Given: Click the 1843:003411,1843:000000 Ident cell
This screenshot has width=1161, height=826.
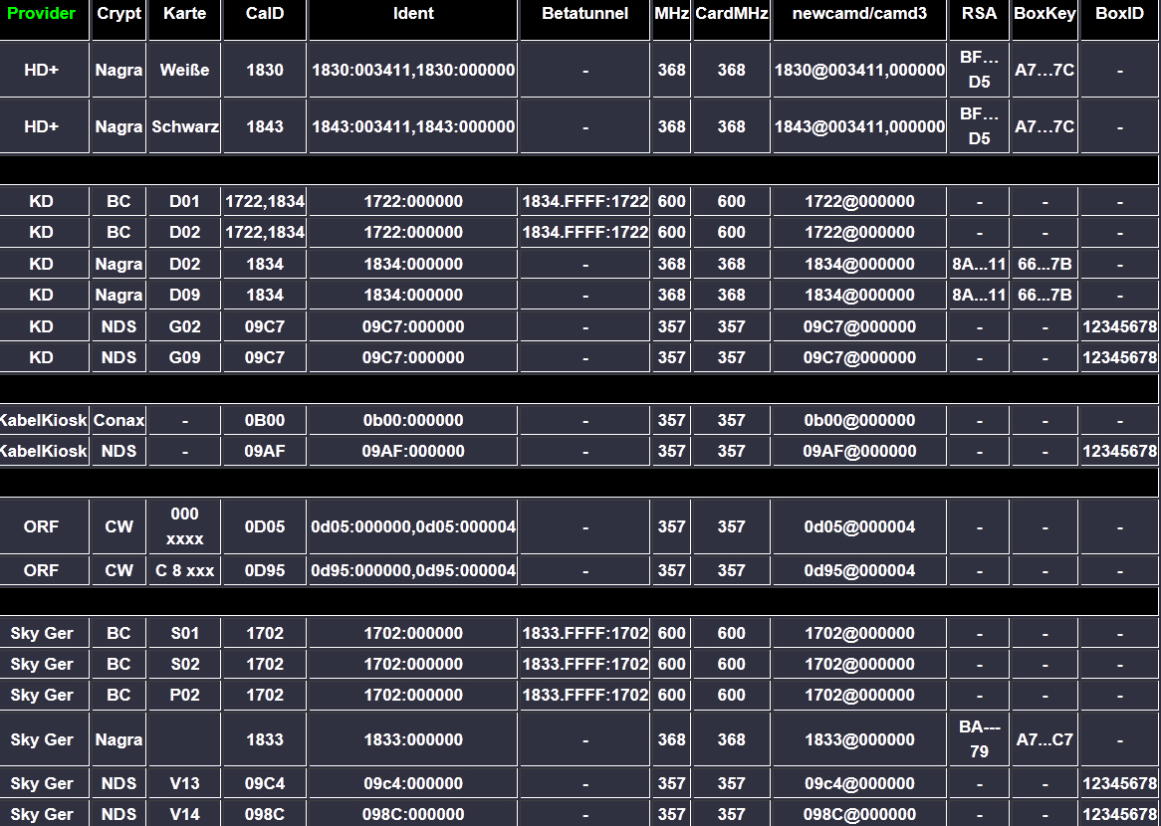Looking at the screenshot, I should [413, 126].
